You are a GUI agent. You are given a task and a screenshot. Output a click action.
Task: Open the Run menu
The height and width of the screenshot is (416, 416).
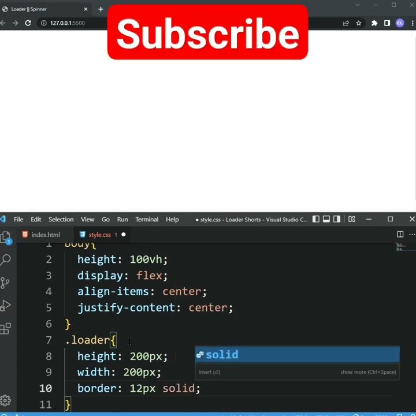tap(122, 220)
